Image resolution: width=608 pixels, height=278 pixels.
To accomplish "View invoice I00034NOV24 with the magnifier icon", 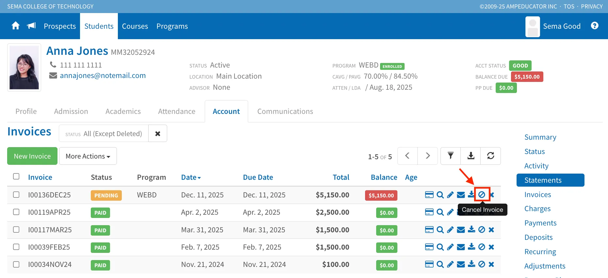I will click(440, 264).
